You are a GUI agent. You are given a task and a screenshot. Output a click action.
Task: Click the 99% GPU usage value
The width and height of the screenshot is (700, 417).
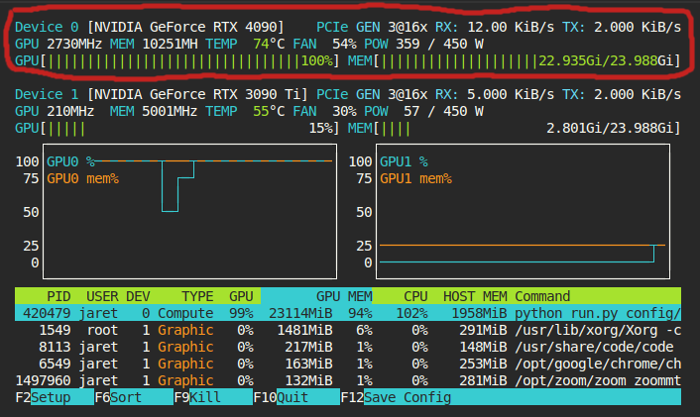pyautogui.click(x=241, y=313)
